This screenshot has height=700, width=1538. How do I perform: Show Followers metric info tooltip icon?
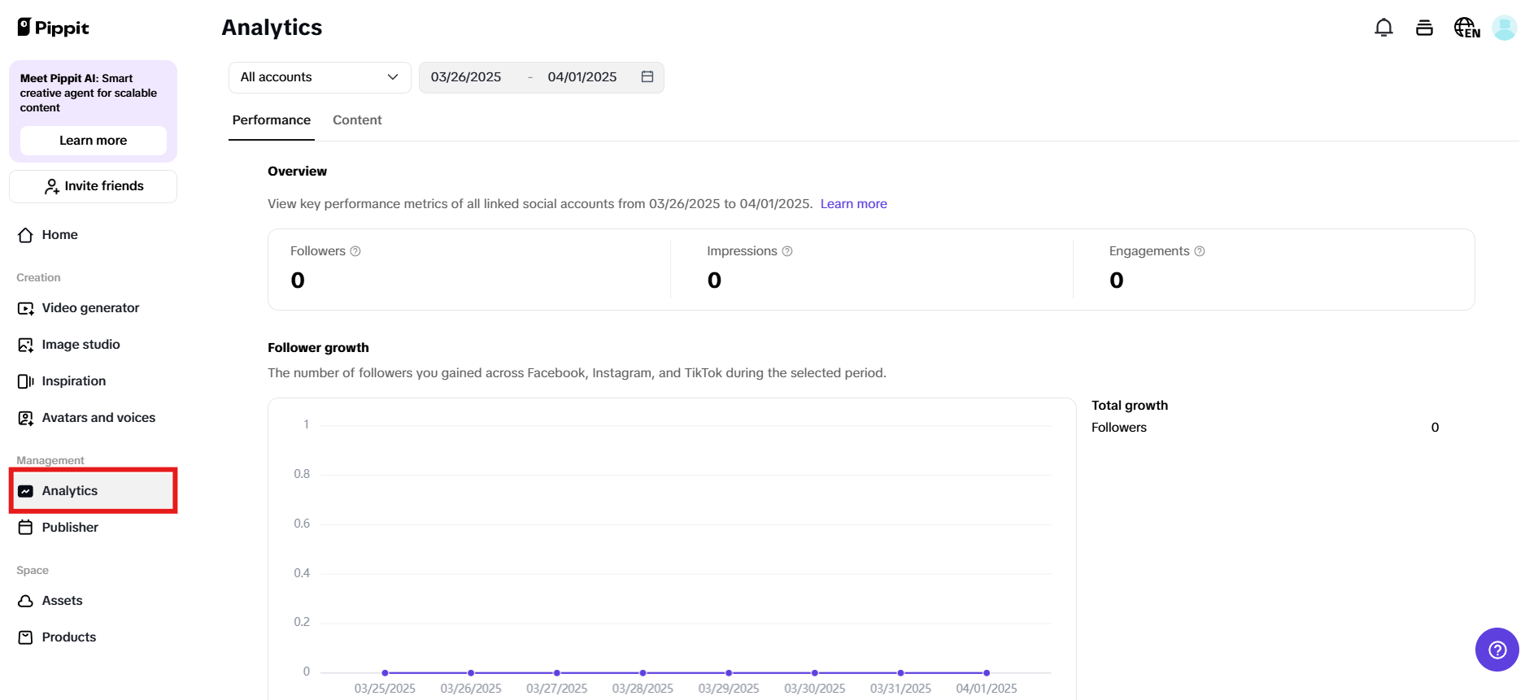[355, 251]
